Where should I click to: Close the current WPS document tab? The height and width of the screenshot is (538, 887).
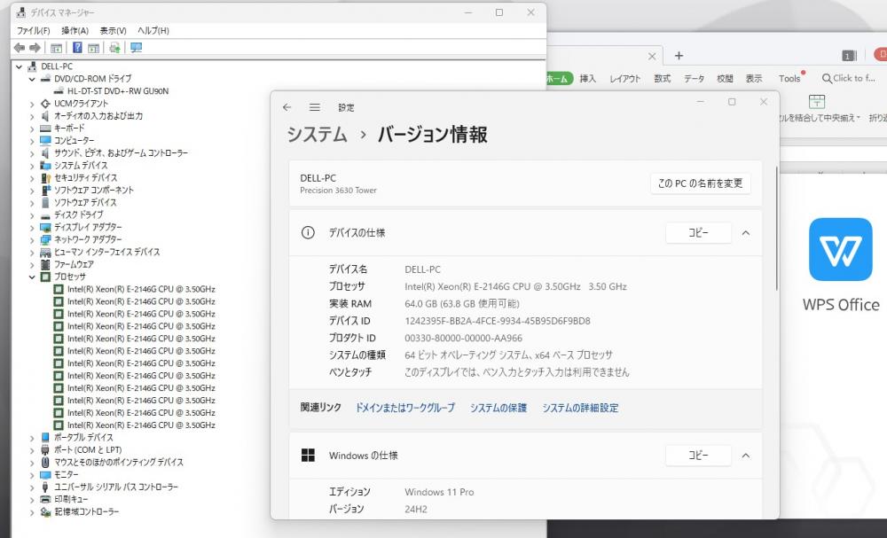[652, 56]
